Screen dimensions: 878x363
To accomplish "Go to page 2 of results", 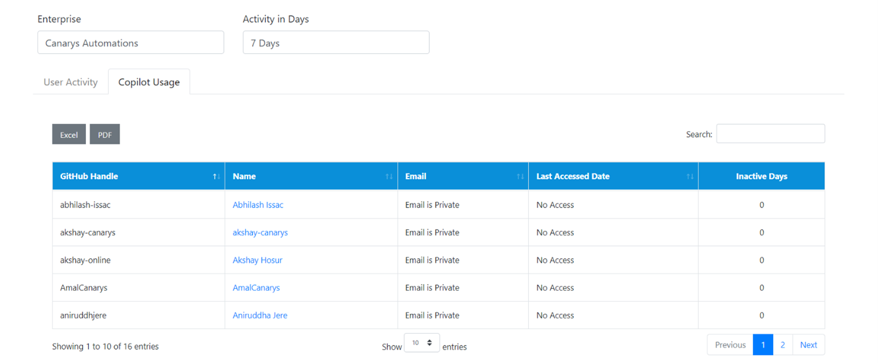I will (783, 345).
